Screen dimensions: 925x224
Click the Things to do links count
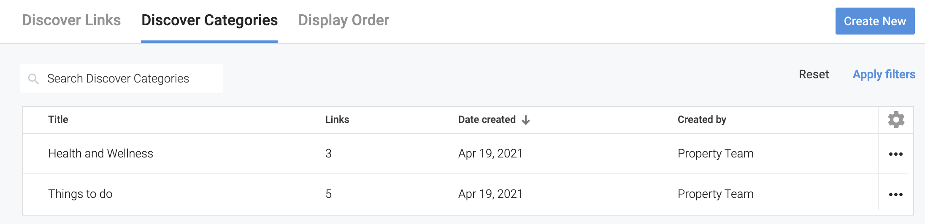click(x=329, y=194)
